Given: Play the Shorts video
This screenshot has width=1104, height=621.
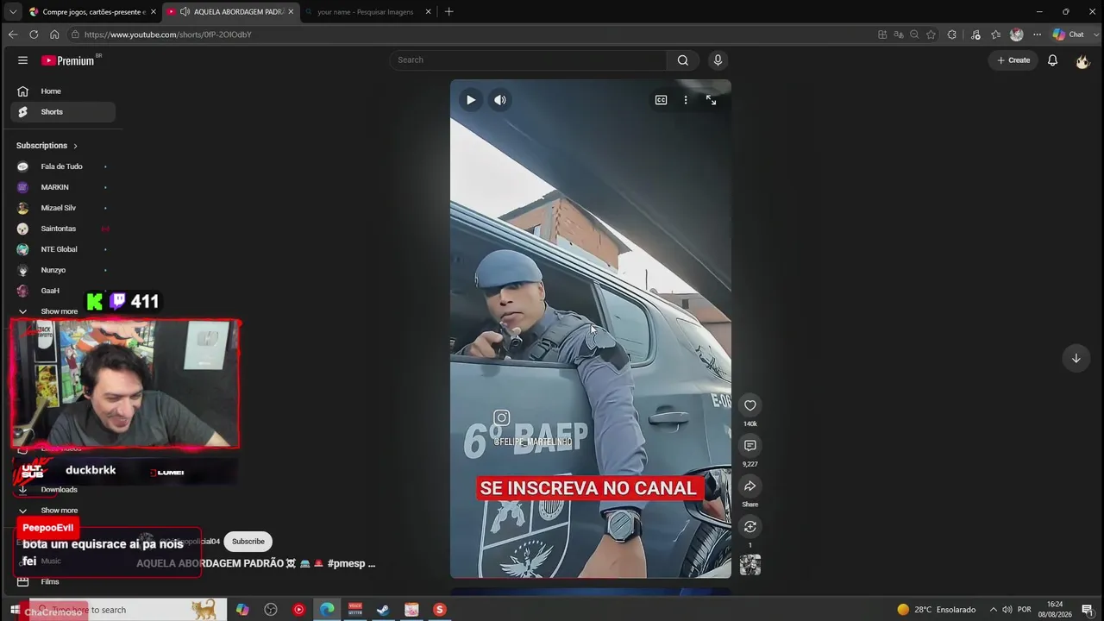Looking at the screenshot, I should pos(471,100).
